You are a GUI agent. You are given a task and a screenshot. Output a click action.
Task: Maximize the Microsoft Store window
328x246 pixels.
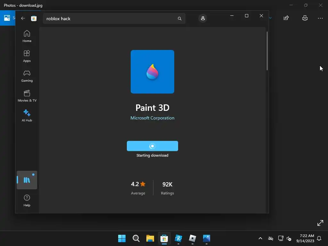pos(247,16)
